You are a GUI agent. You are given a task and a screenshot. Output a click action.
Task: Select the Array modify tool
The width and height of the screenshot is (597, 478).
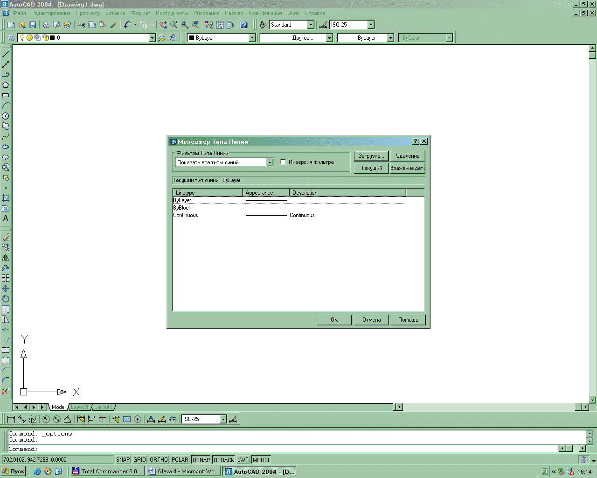click(x=6, y=278)
